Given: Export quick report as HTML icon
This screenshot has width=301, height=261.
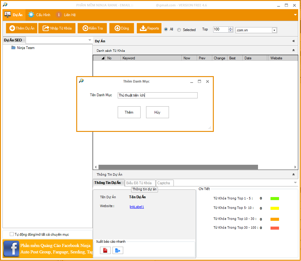Looking at the screenshot, I should pyautogui.click(x=118, y=250).
